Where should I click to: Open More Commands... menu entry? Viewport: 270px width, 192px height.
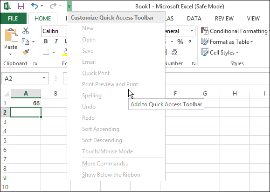pyautogui.click(x=116, y=164)
